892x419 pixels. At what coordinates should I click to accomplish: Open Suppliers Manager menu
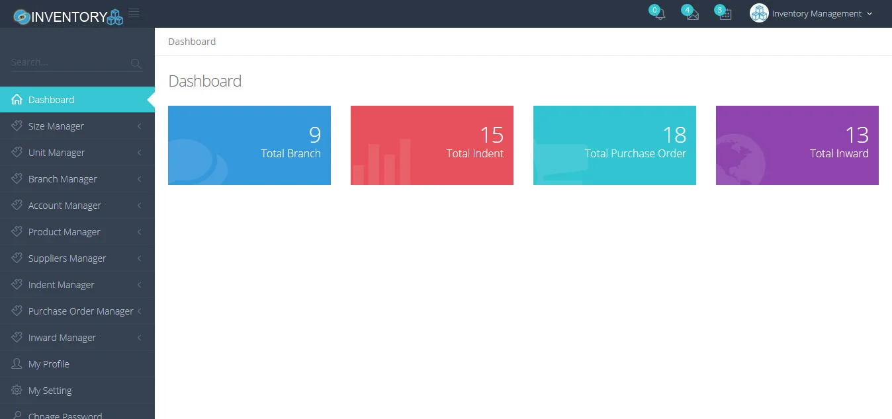77,258
